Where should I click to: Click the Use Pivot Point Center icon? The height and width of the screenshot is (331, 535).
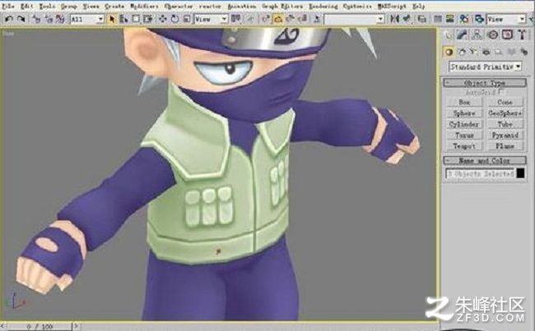point(235,19)
